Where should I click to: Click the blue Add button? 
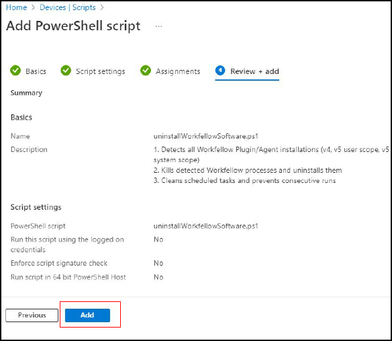(x=87, y=315)
